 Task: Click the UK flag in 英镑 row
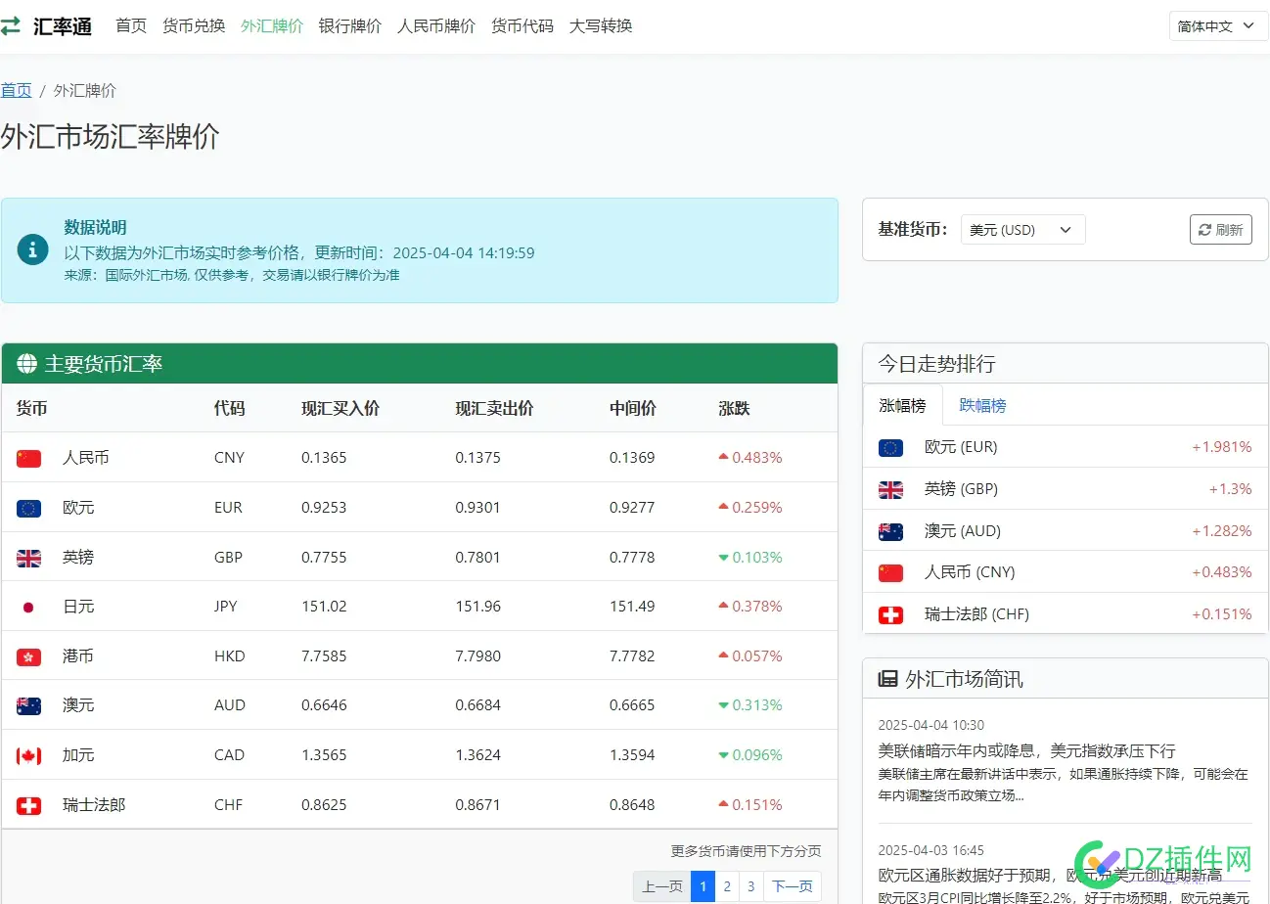pyautogui.click(x=28, y=557)
